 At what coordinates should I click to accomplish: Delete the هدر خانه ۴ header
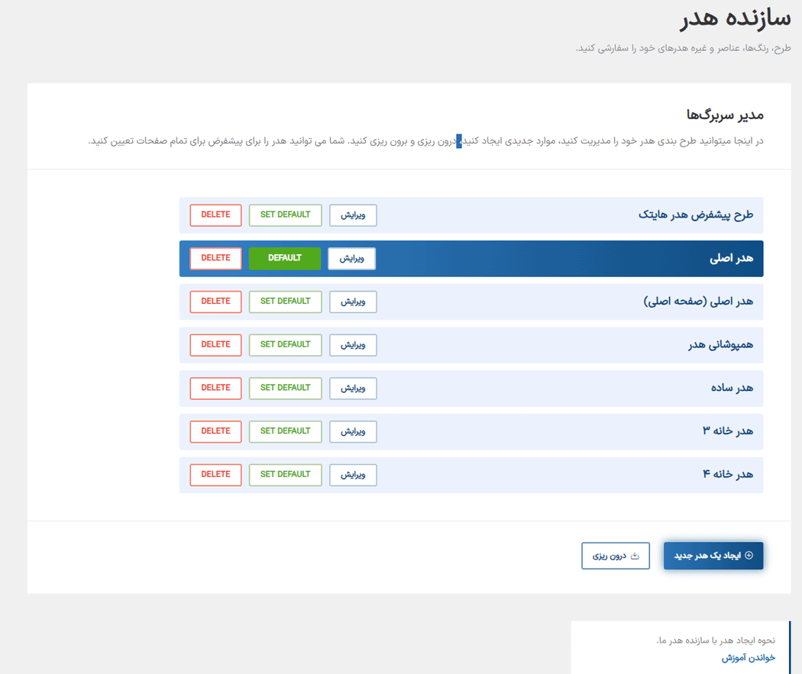(215, 476)
